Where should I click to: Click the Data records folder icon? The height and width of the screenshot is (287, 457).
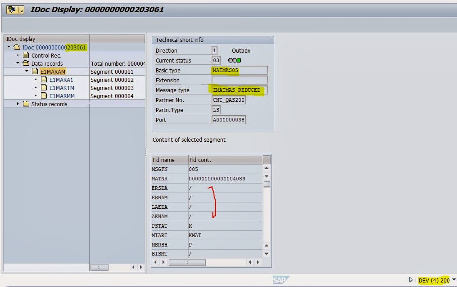[x=26, y=63]
